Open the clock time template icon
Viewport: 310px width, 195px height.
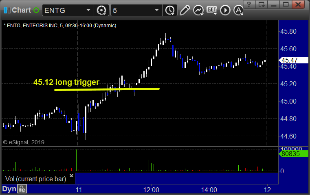(x=170, y=11)
